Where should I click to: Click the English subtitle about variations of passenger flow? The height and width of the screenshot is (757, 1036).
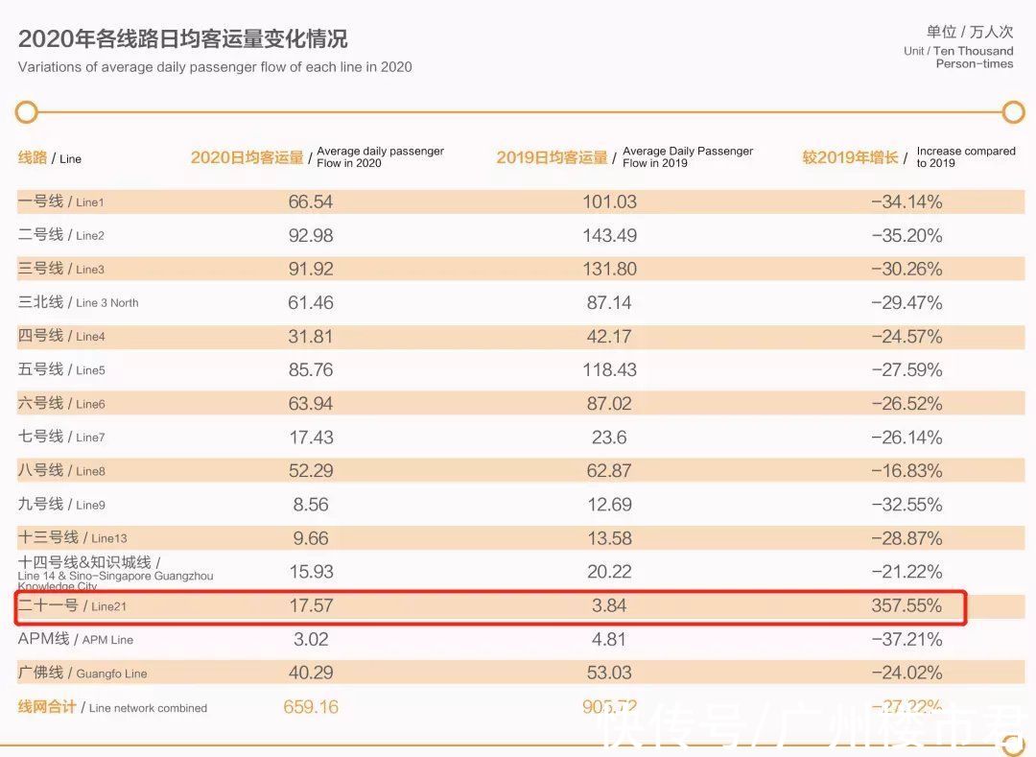point(215,67)
